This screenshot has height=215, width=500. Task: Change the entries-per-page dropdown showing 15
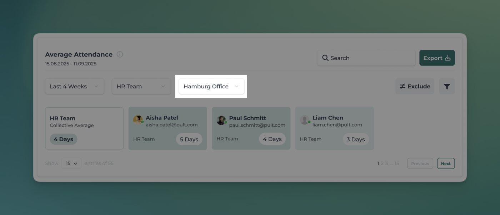(x=71, y=163)
